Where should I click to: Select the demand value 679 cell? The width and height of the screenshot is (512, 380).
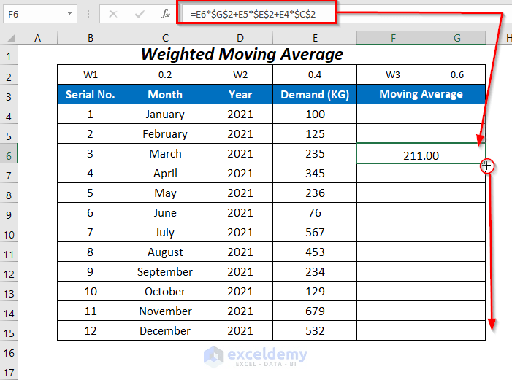(315, 311)
